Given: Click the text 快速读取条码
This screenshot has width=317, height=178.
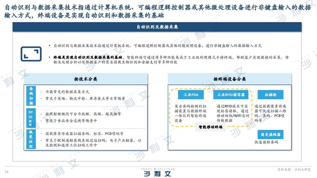Looking at the screenshot, I should tap(266, 142).
